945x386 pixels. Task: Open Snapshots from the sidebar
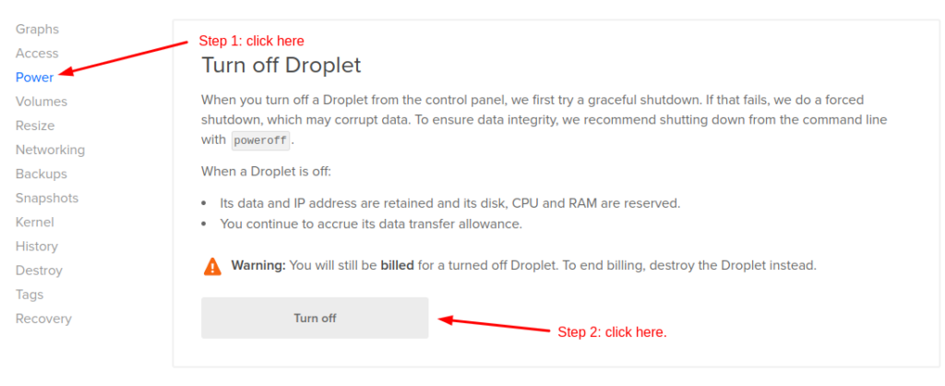(x=47, y=198)
